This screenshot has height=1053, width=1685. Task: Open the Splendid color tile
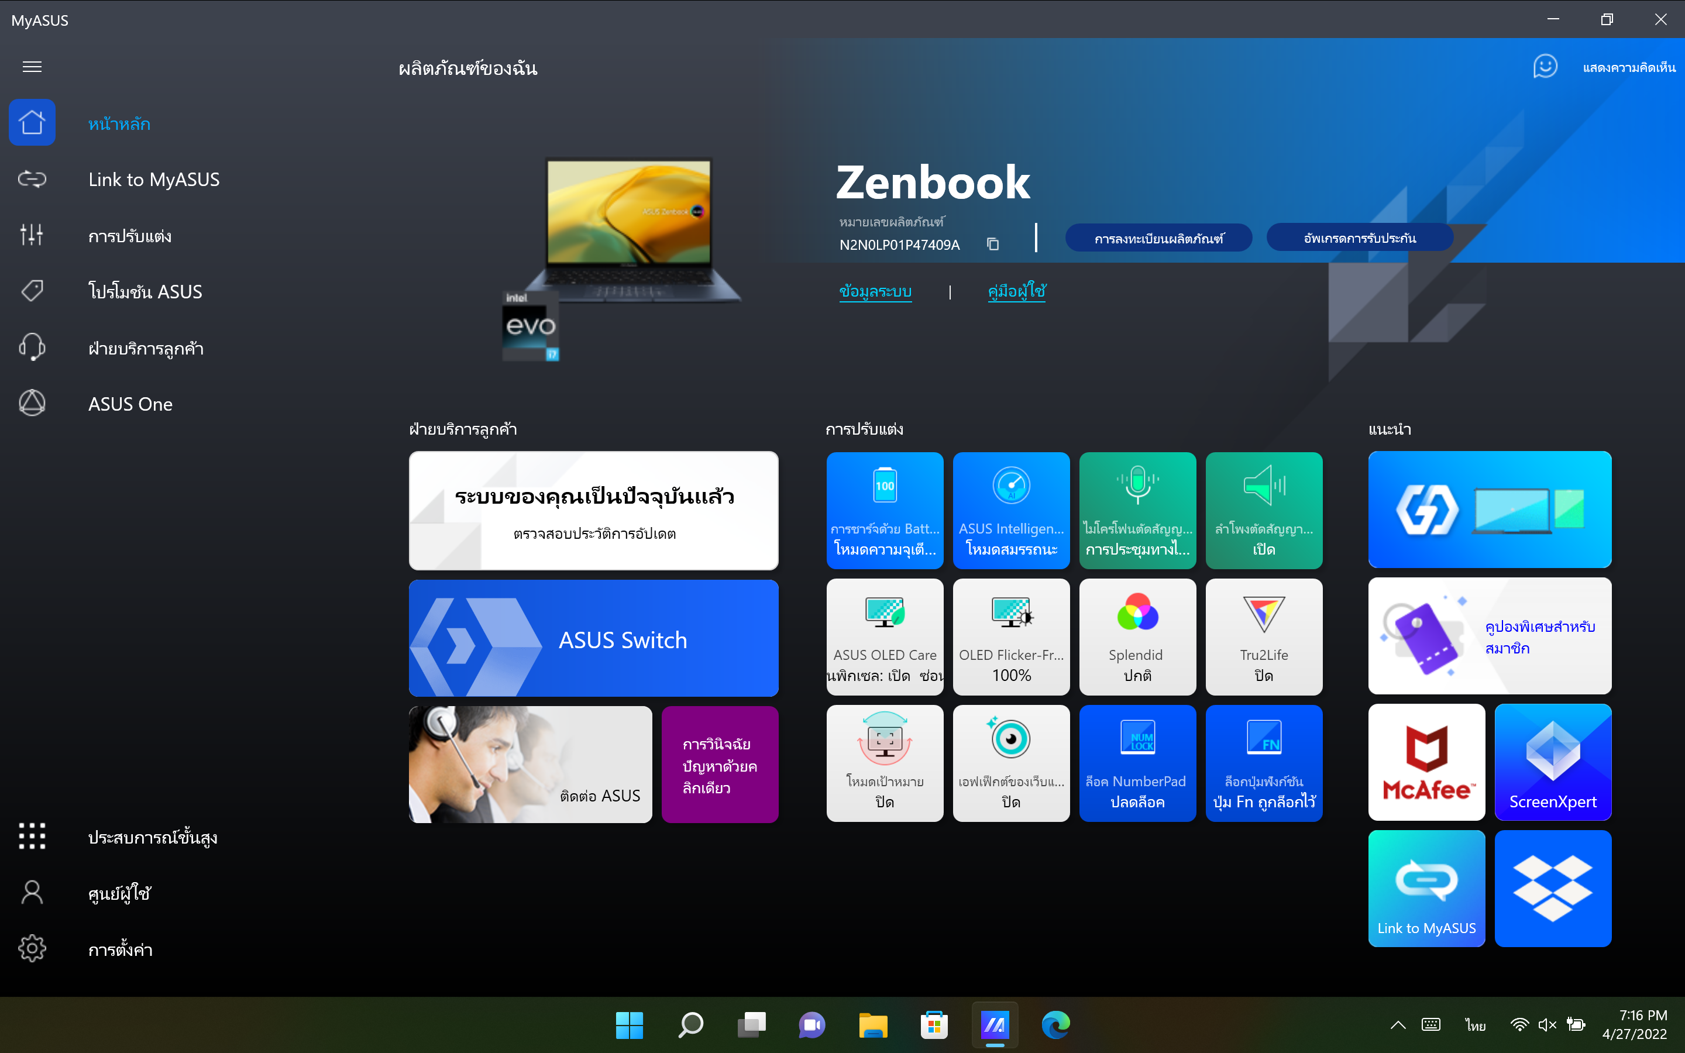click(x=1137, y=636)
